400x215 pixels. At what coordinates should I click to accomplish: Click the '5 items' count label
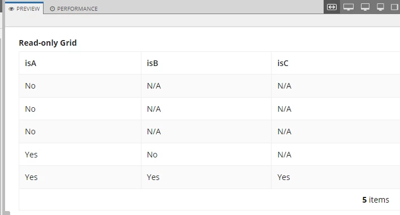(376, 200)
